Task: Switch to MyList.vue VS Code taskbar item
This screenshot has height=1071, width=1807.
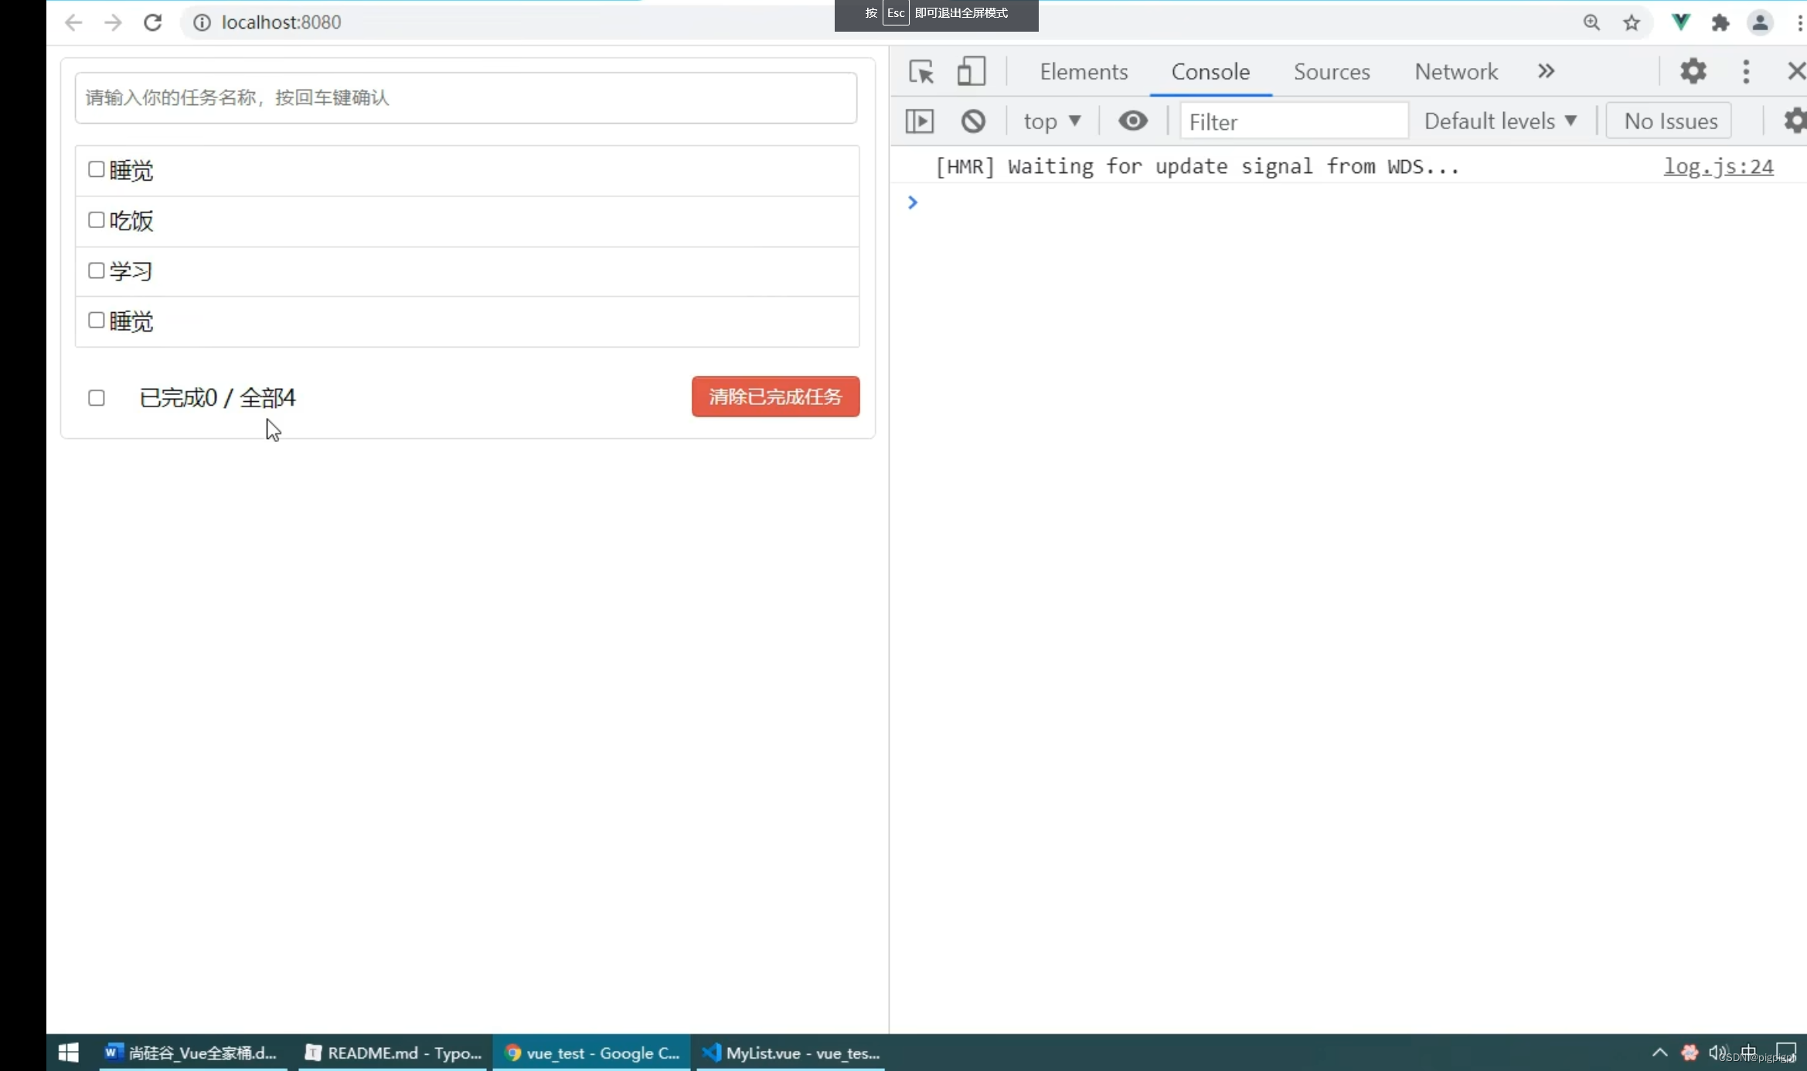Action: tap(791, 1052)
